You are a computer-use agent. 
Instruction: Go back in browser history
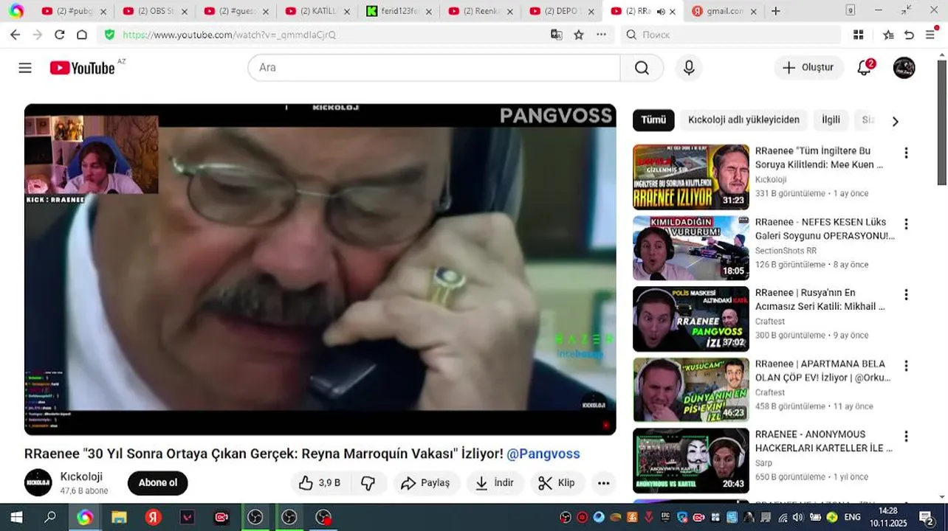click(15, 35)
